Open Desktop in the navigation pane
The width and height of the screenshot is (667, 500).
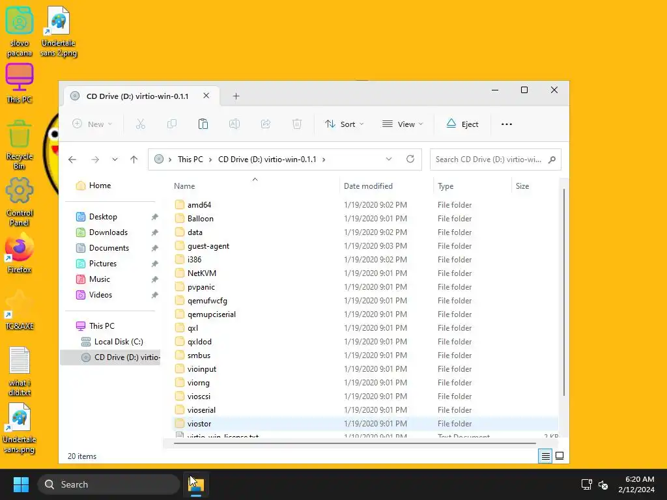(103, 217)
